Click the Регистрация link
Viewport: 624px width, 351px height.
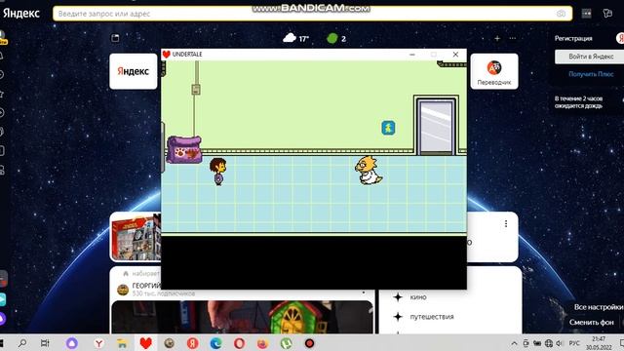[573, 38]
